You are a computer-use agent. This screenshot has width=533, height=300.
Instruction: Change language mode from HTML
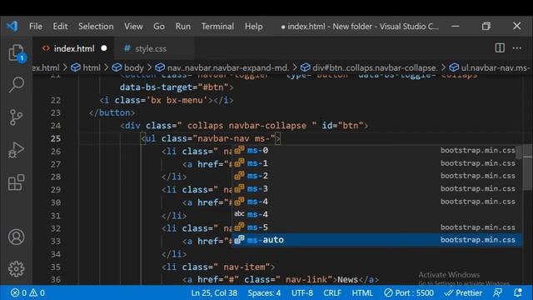point(362,292)
